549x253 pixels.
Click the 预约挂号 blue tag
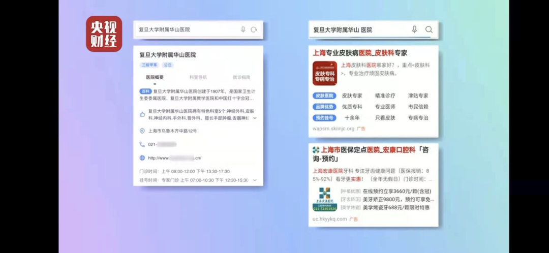pyautogui.click(x=324, y=118)
